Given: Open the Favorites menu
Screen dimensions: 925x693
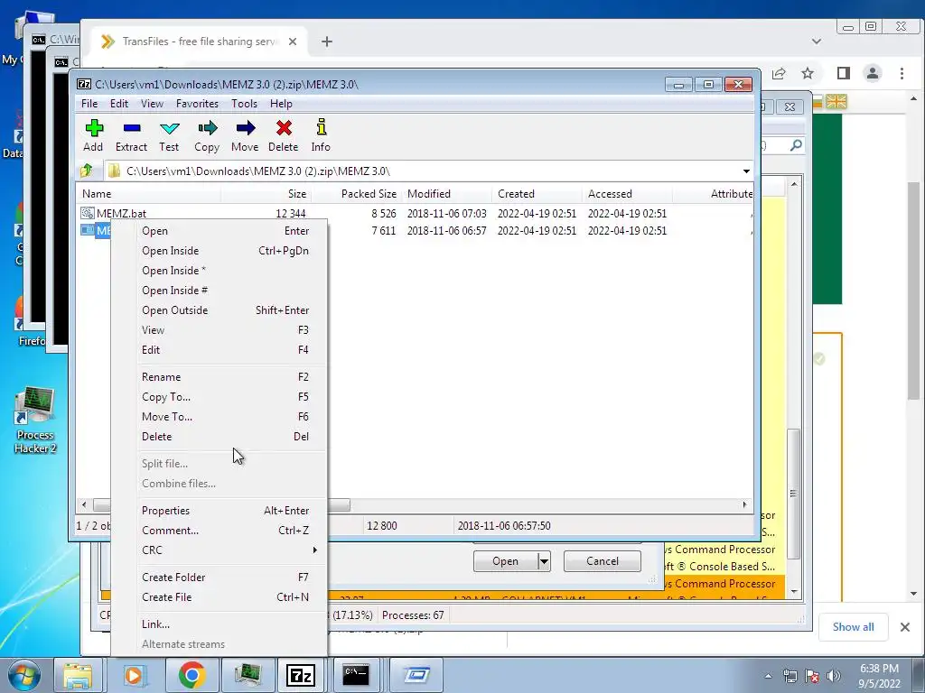Looking at the screenshot, I should click(197, 104).
